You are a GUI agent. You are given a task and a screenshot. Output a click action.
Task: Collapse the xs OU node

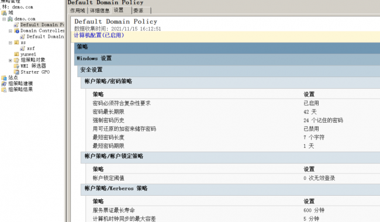(x=11, y=43)
